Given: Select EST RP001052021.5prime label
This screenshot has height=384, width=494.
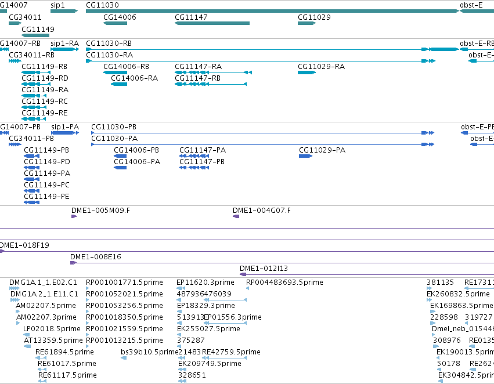Looking at the screenshot, I should pos(124,294).
